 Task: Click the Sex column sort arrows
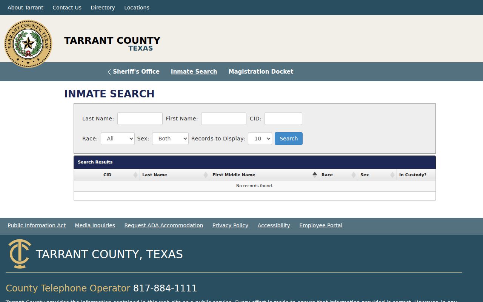[392, 175]
